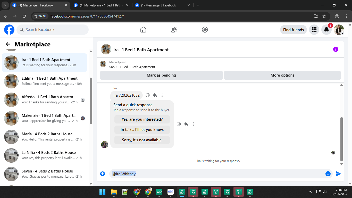Open Edilma 1 Bed 1 Bath Apartment conversation
The height and width of the screenshot is (198, 352).
44,81
